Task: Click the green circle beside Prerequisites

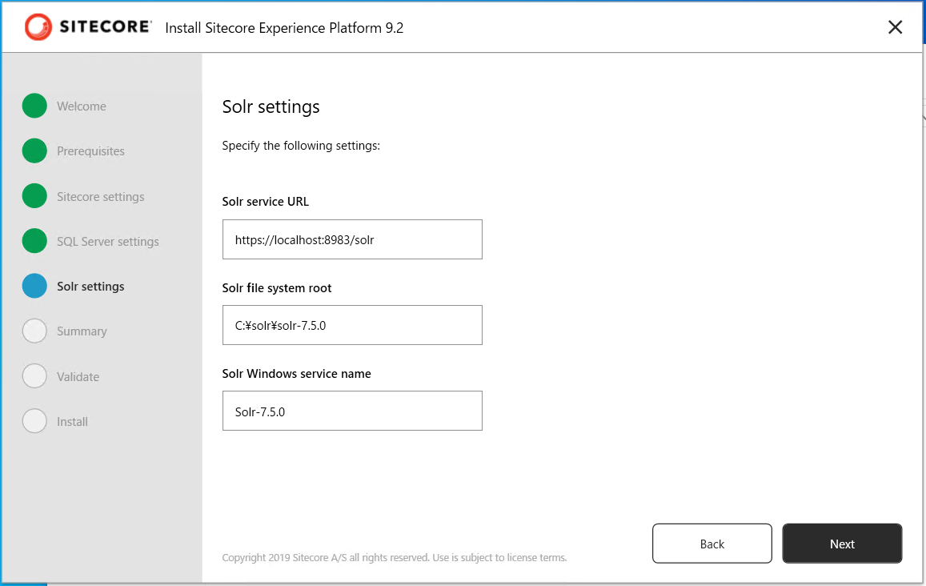Action: [x=35, y=151]
